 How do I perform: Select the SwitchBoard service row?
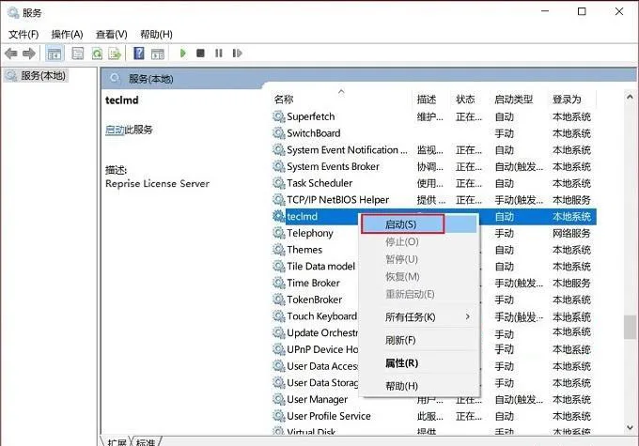[432, 133]
